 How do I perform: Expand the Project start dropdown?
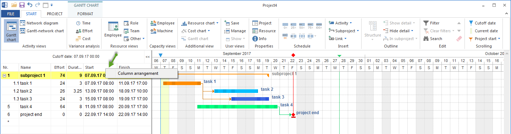click(x=484, y=39)
